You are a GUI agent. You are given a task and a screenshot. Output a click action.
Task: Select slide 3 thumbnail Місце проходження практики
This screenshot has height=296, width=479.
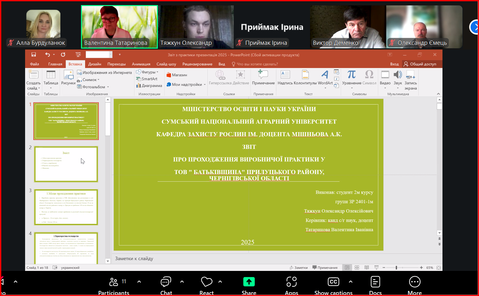(66, 207)
